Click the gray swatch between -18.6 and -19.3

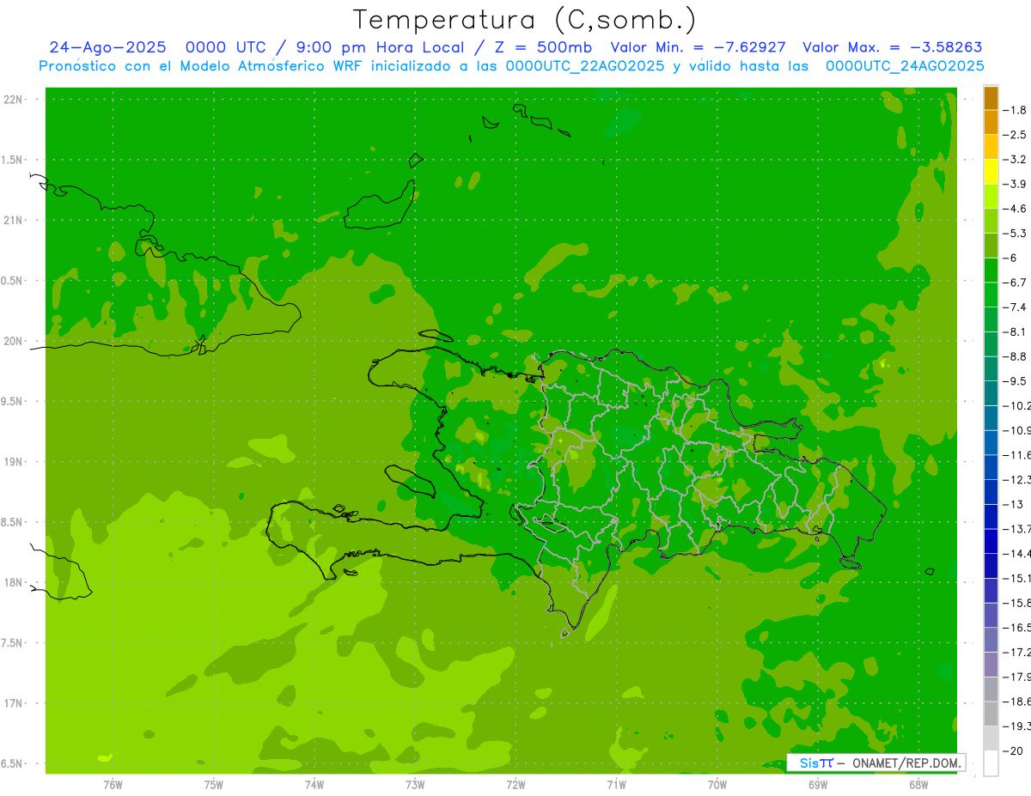991,714
